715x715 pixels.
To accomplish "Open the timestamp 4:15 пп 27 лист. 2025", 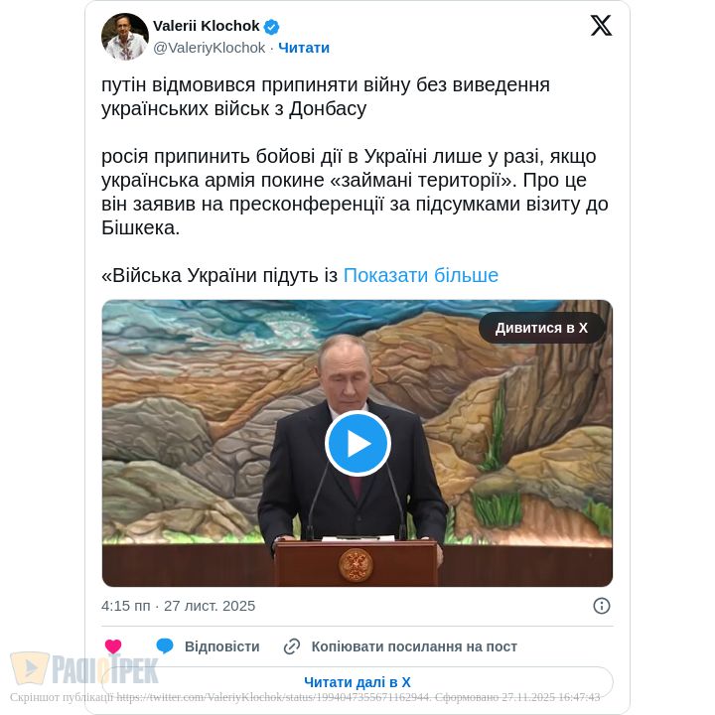I will coord(179,606).
